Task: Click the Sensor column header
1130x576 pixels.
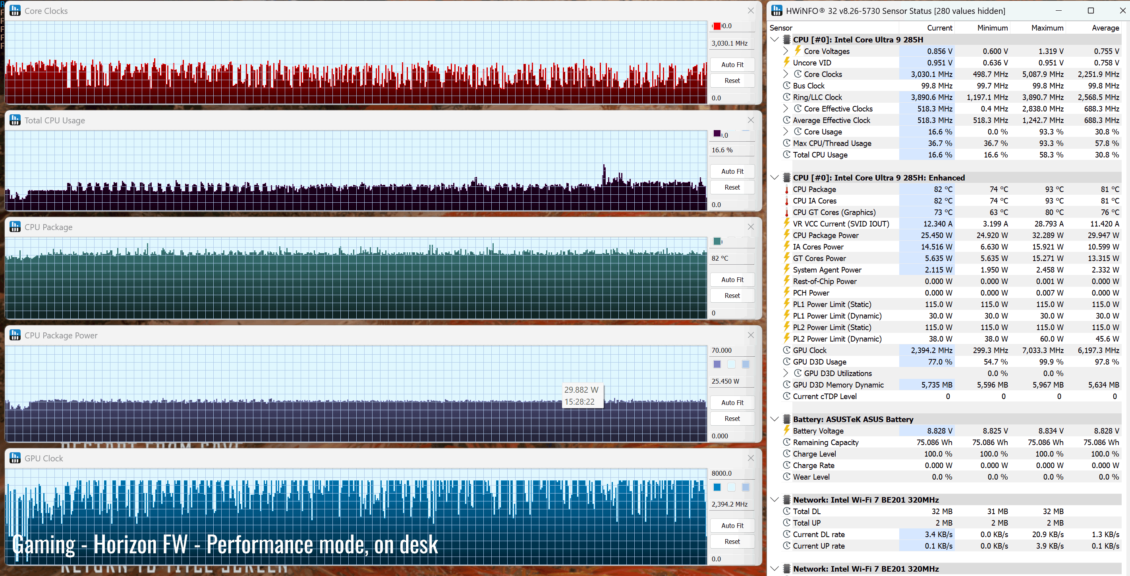Action: (781, 28)
